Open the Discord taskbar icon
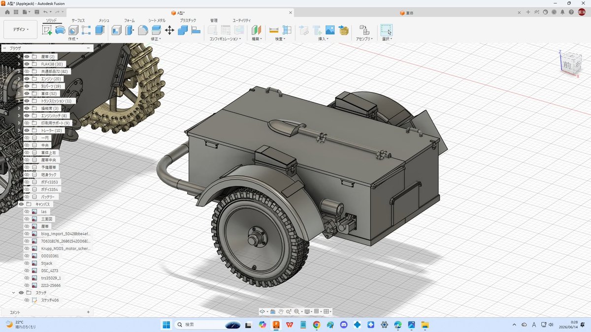 tap(344, 325)
